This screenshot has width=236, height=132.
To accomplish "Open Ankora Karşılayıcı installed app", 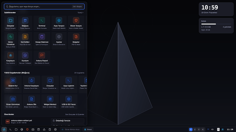I will (31, 84).
